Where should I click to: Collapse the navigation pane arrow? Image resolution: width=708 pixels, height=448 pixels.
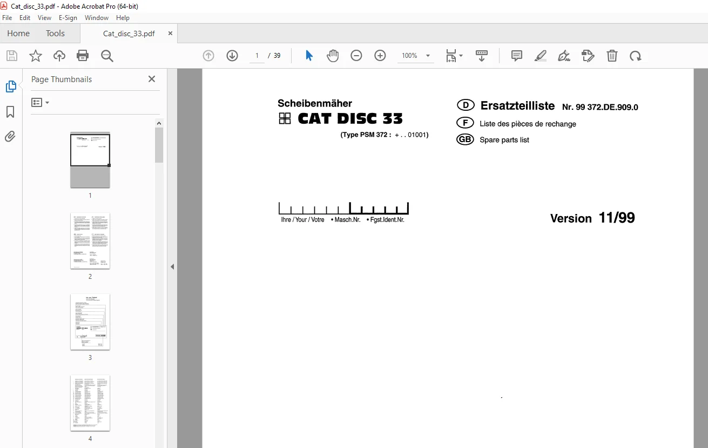point(172,266)
